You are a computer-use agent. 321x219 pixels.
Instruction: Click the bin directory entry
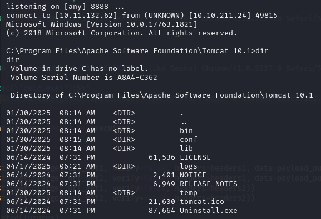[x=186, y=131]
